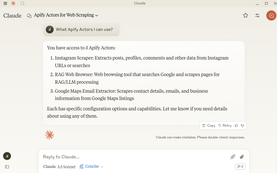Start a new chat with orange button
This screenshot has height=173, width=277.
tap(271, 15)
